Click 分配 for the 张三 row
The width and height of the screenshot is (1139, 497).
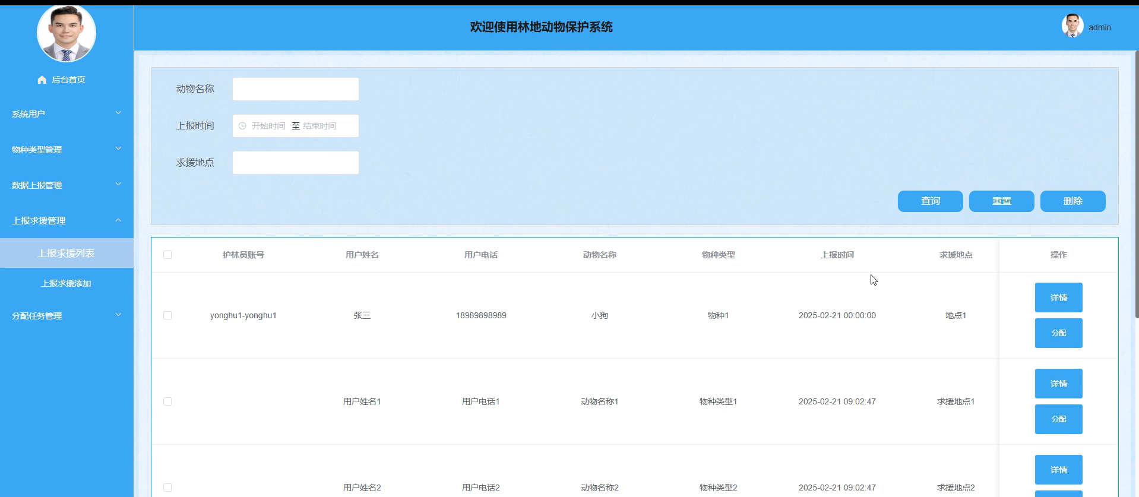click(x=1059, y=333)
